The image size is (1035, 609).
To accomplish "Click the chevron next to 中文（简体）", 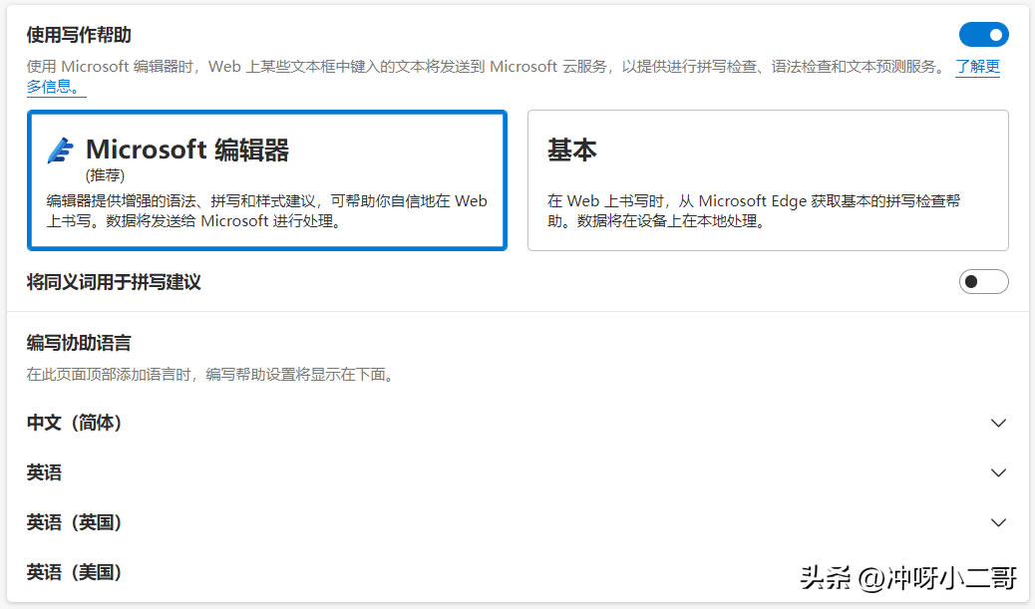I will [998, 423].
